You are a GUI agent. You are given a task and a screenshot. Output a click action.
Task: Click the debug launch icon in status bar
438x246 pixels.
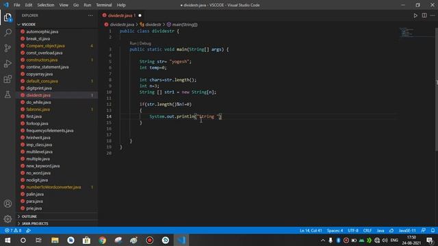(x=28, y=231)
